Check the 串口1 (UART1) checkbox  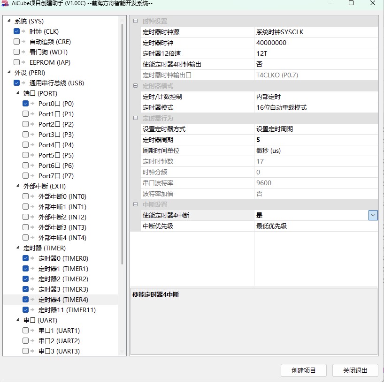pyautogui.click(x=25, y=331)
